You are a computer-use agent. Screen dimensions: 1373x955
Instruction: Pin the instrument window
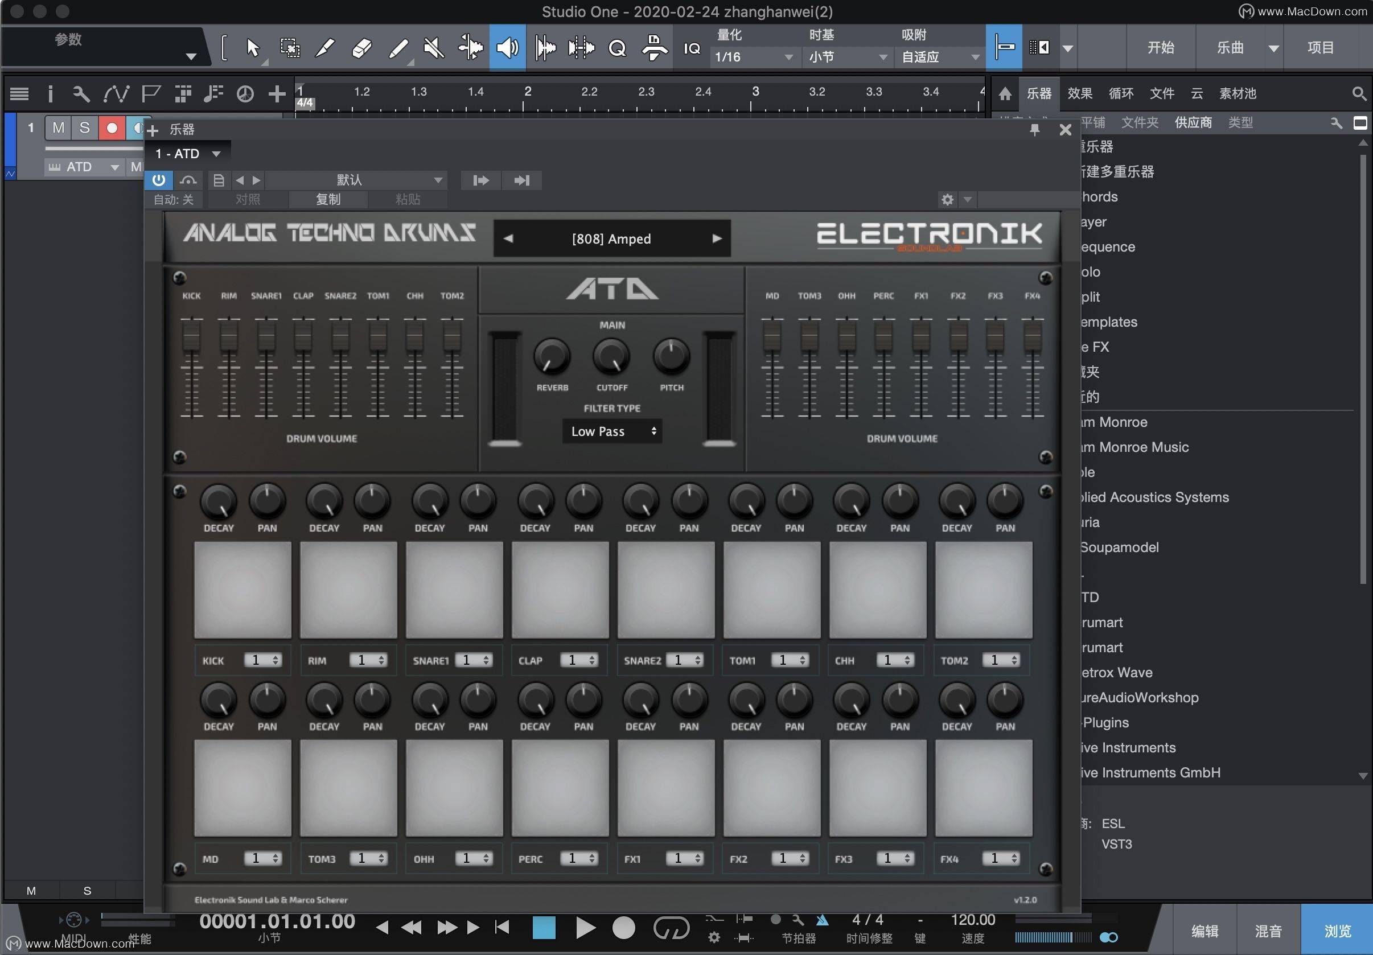[x=1034, y=130]
